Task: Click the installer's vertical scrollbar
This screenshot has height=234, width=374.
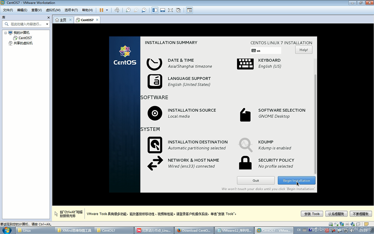Action: tap(315, 124)
